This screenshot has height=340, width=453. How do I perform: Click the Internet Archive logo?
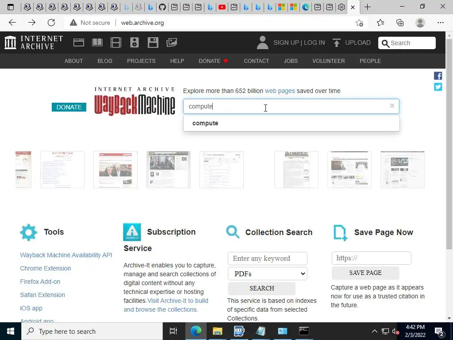(34, 42)
